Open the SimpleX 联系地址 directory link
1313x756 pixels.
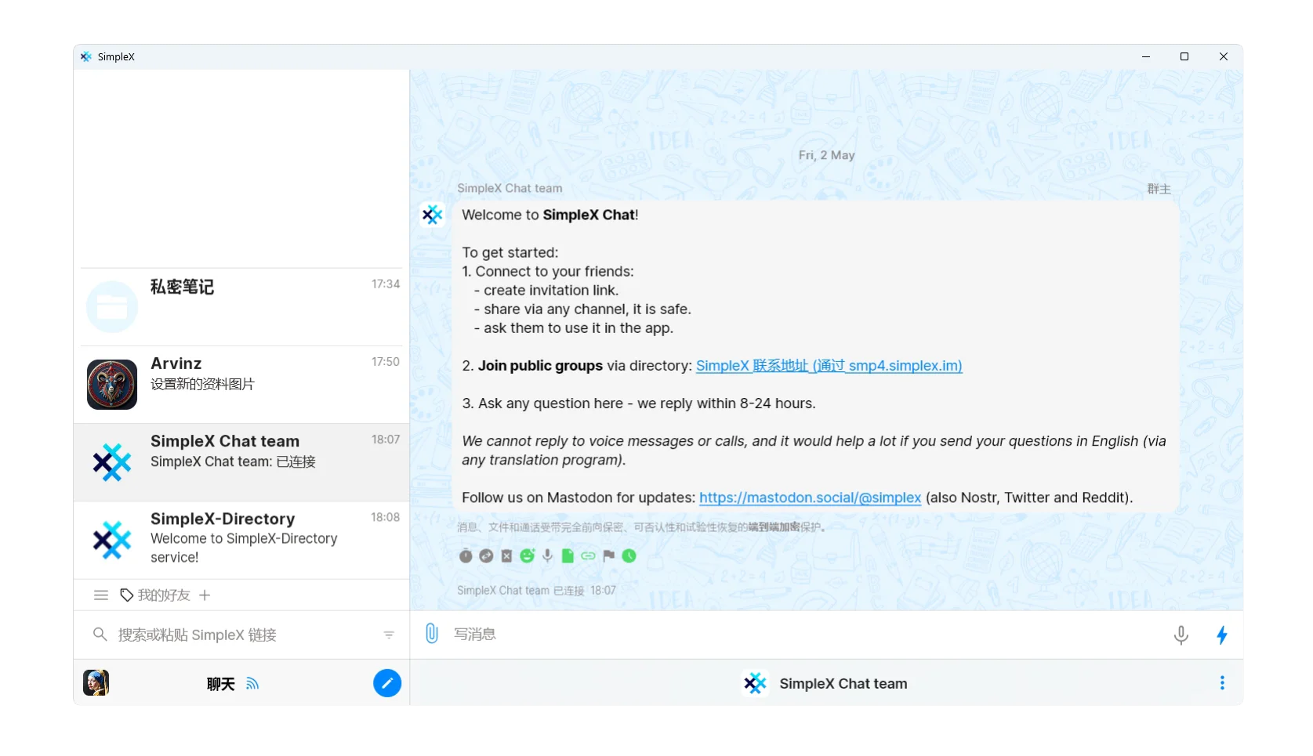pyautogui.click(x=829, y=366)
